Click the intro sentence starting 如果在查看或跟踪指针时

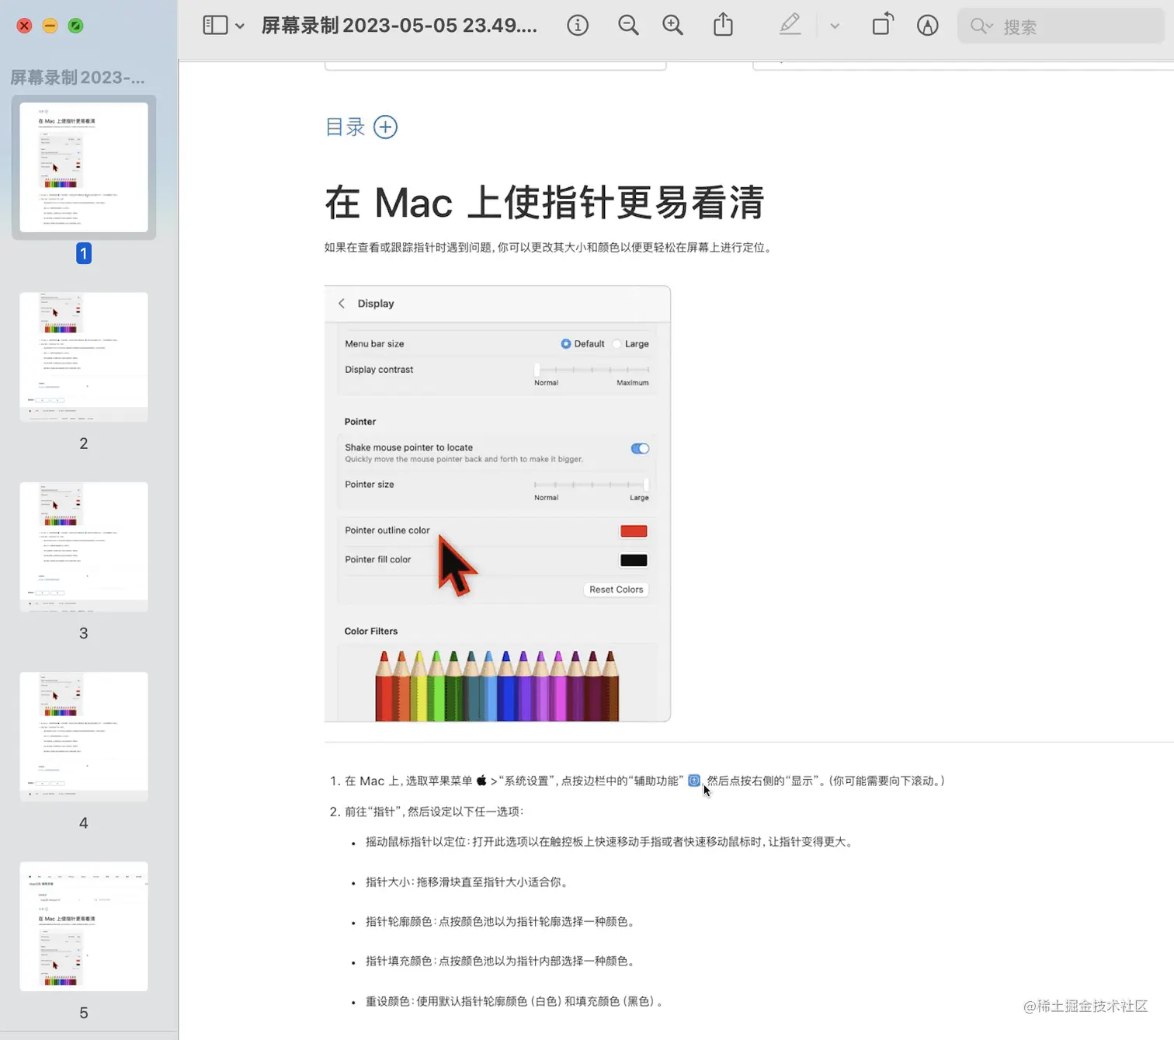[548, 248]
